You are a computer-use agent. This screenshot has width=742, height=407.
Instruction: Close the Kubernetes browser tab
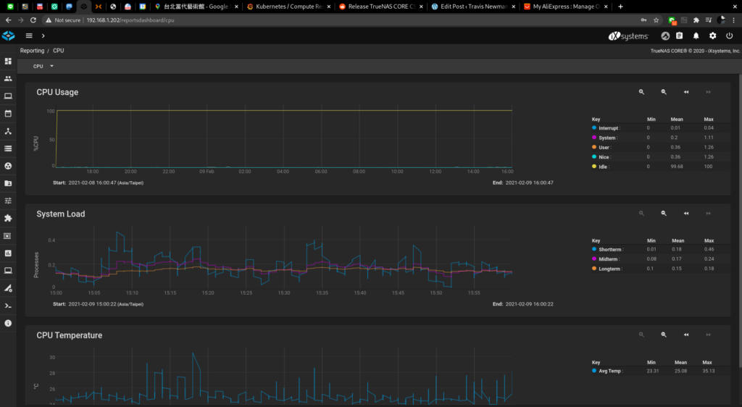(x=328, y=7)
